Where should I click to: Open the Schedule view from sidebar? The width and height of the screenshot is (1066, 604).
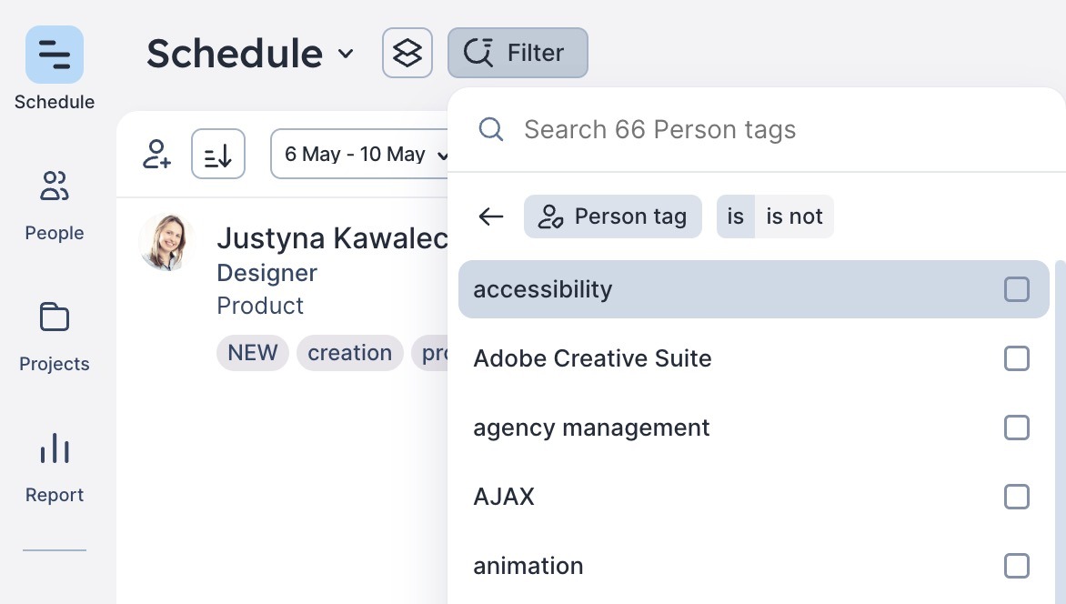(x=54, y=55)
